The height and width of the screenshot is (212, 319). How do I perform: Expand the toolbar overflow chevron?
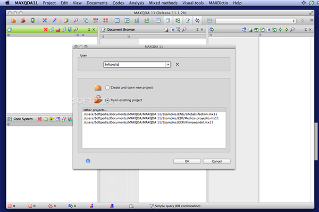pyautogui.click(x=312, y=21)
